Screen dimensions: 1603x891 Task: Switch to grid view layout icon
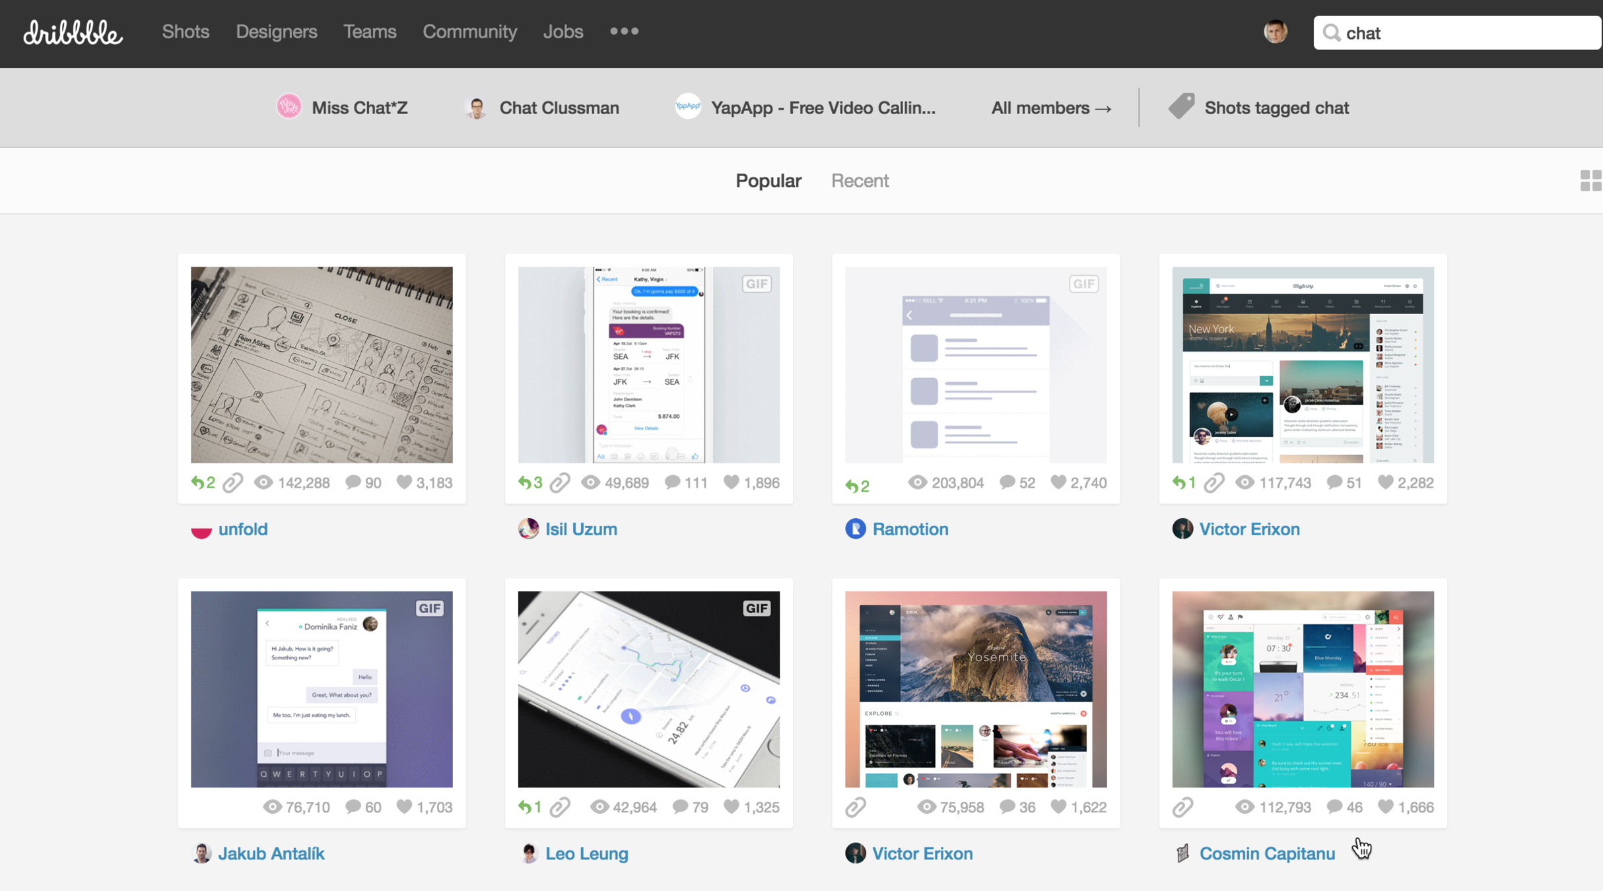pyautogui.click(x=1590, y=180)
